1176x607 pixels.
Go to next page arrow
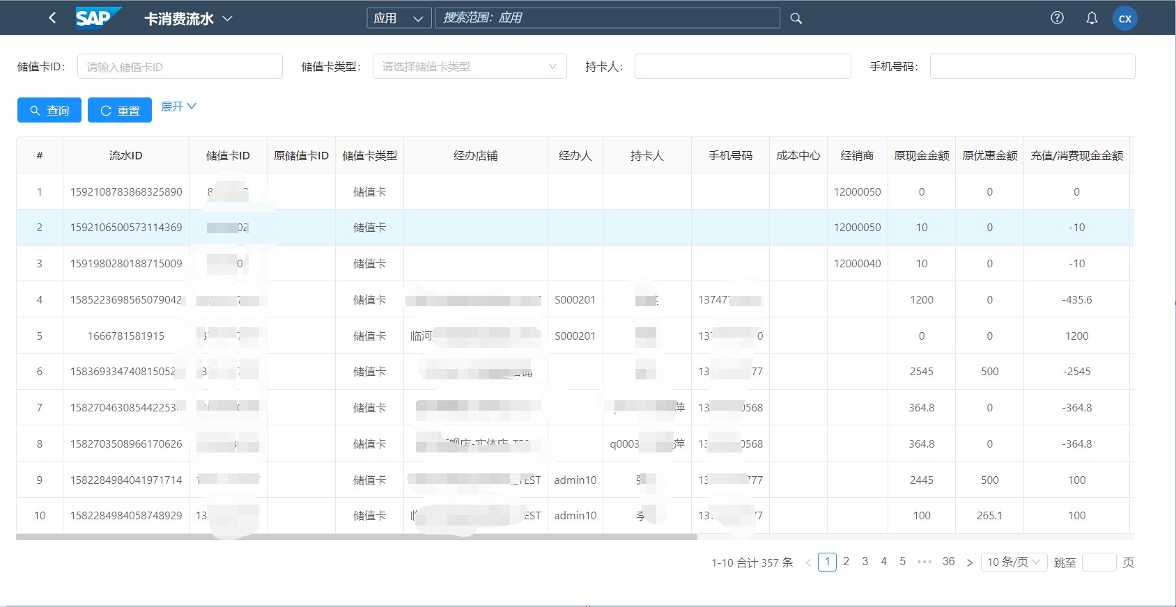[x=969, y=562]
